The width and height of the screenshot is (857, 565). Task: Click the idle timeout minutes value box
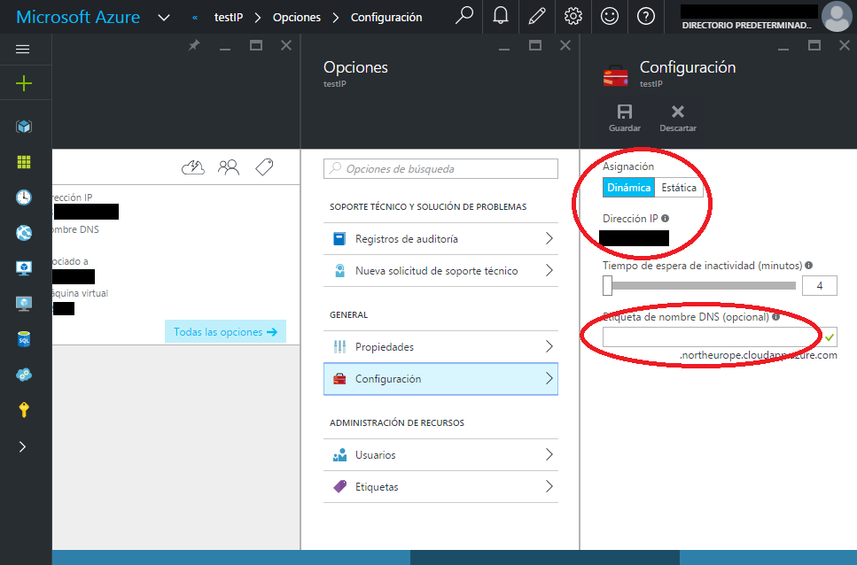click(x=819, y=285)
